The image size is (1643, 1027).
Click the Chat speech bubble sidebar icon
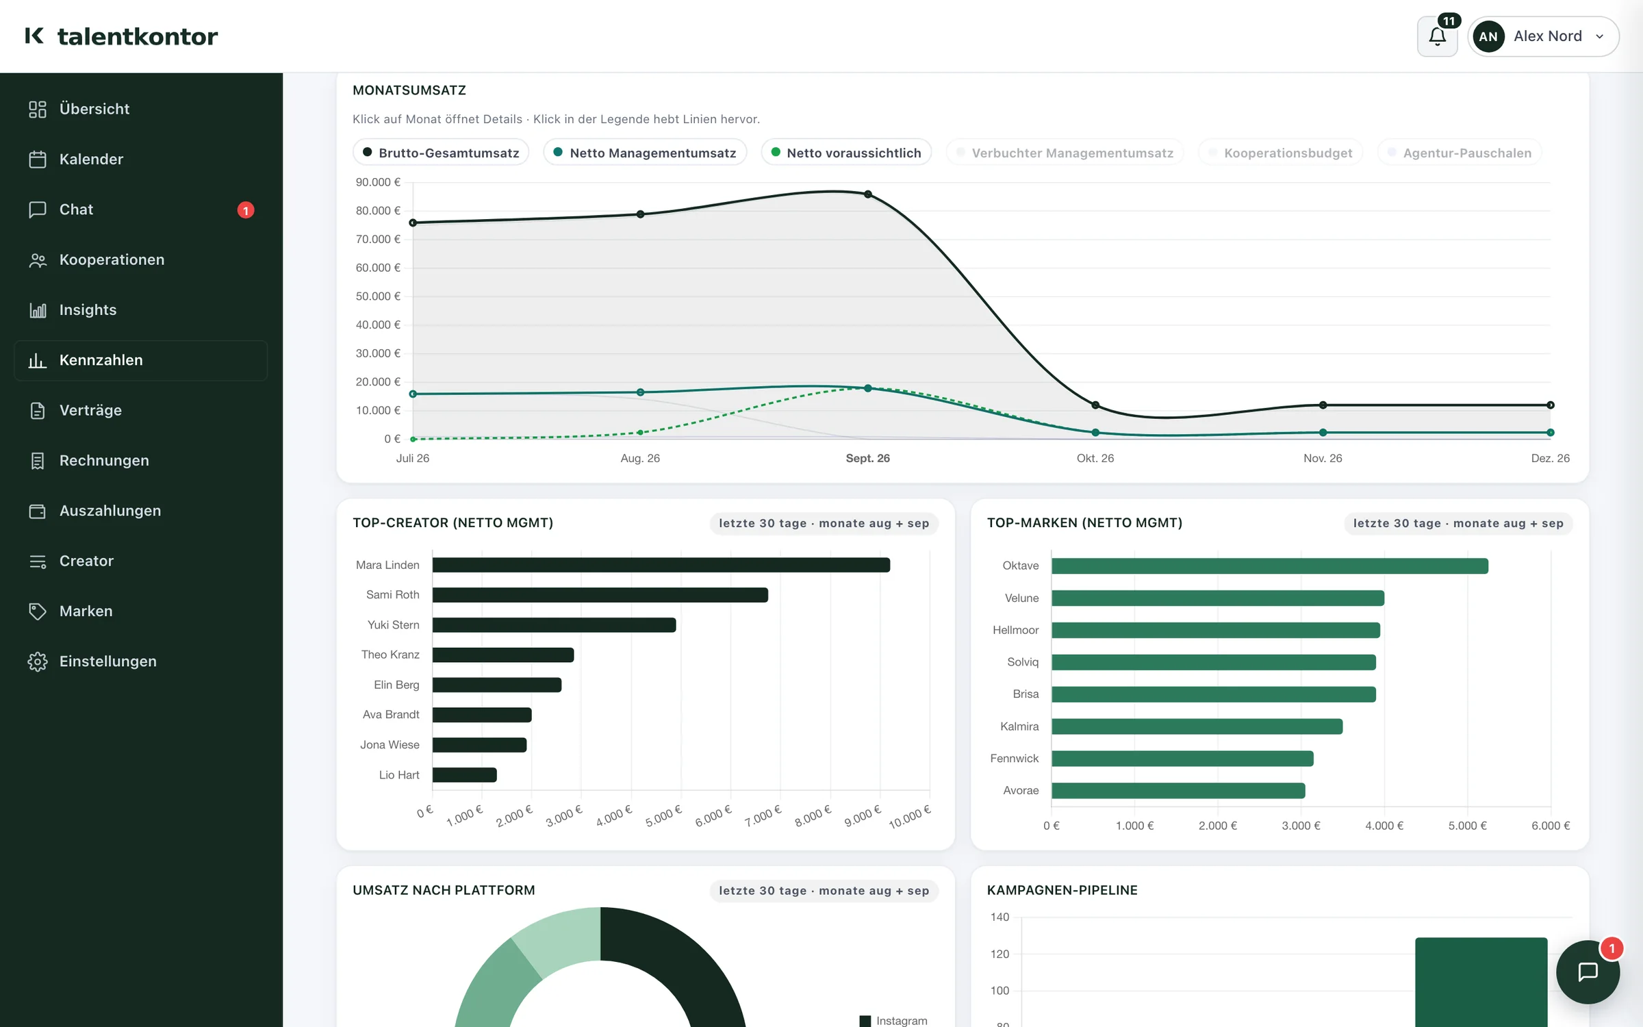tap(38, 210)
